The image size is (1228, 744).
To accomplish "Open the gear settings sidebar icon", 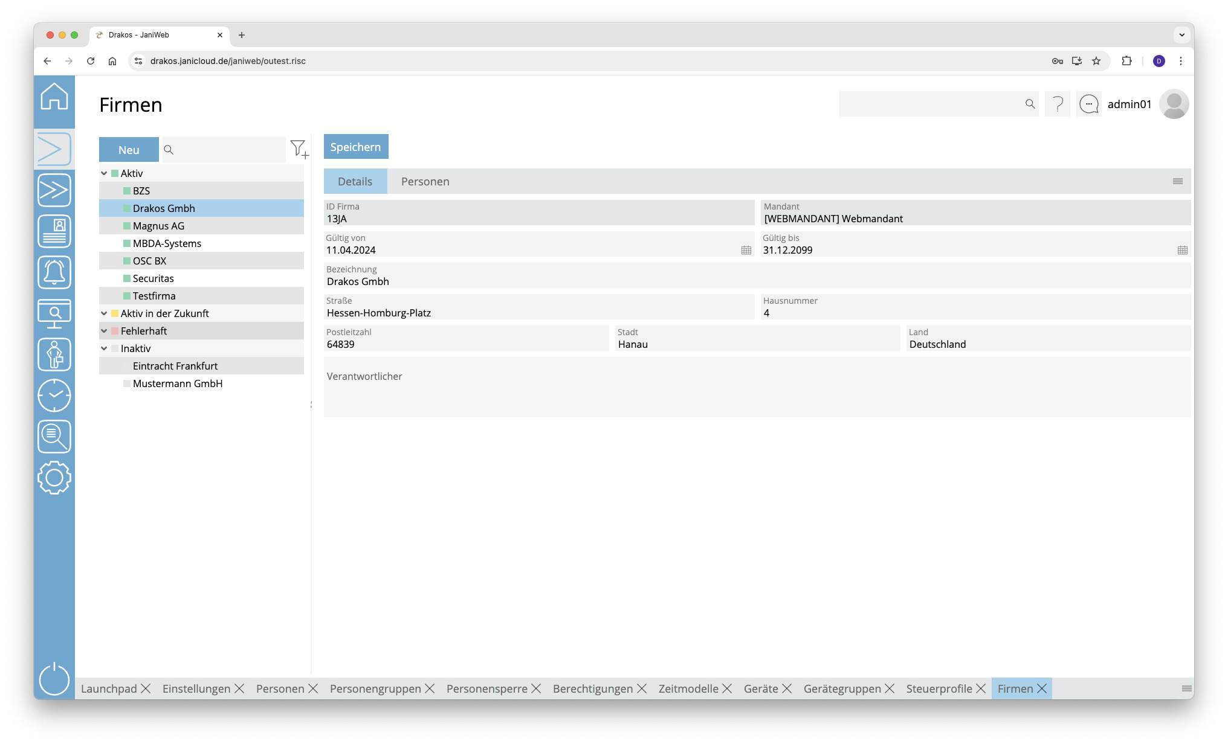I will 54,478.
